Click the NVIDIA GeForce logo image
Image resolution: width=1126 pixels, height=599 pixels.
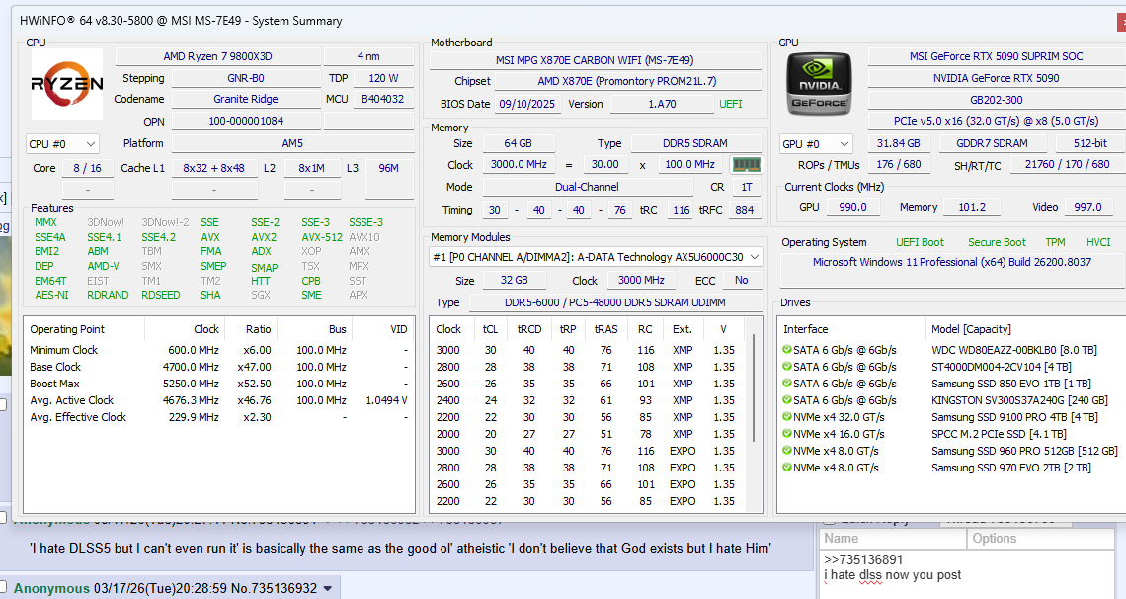tap(817, 83)
